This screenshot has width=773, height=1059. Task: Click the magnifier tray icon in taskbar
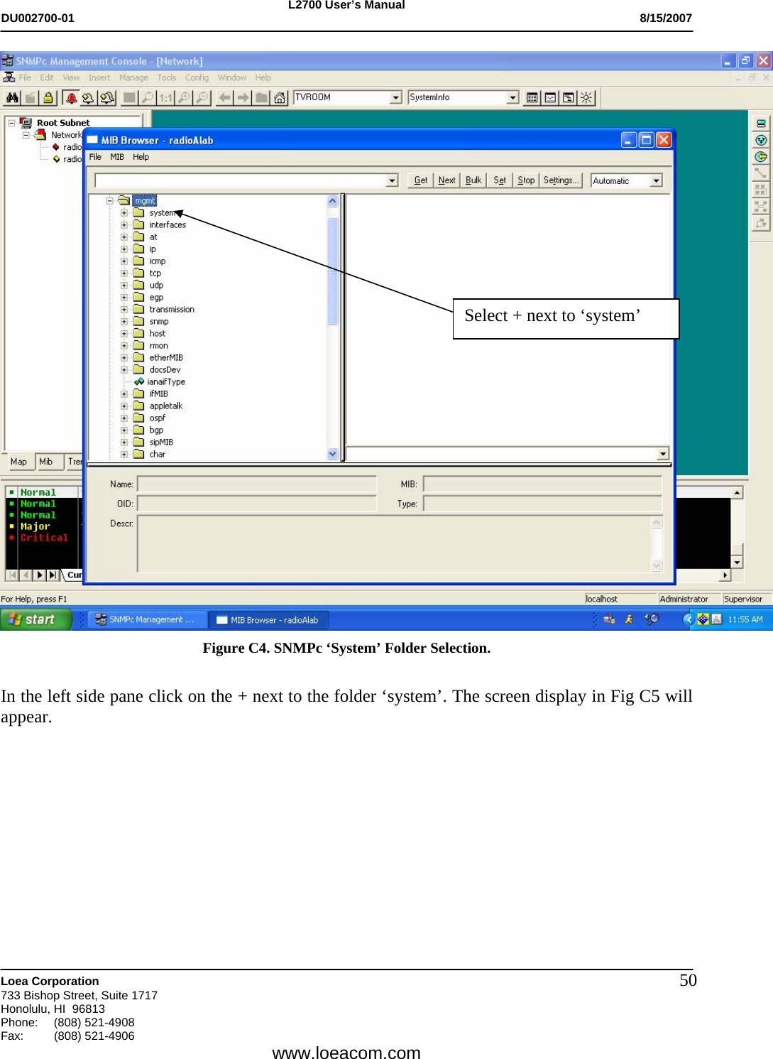[x=652, y=619]
